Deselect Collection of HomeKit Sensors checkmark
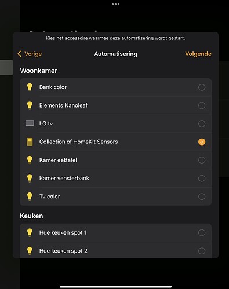Screen dimensions: 229x289 pos(202,142)
